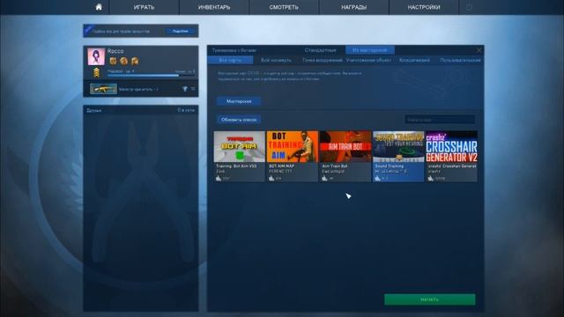The height and width of the screenshot is (317, 564).
Task: Click thumbs-up icon under BOT AIM MAP
Action: (x=271, y=178)
